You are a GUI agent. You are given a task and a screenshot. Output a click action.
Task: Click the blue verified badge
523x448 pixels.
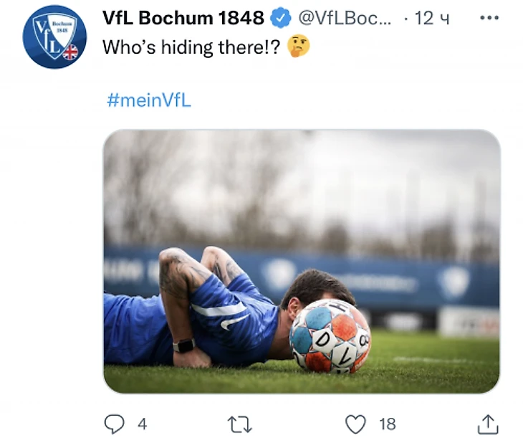[x=281, y=19]
